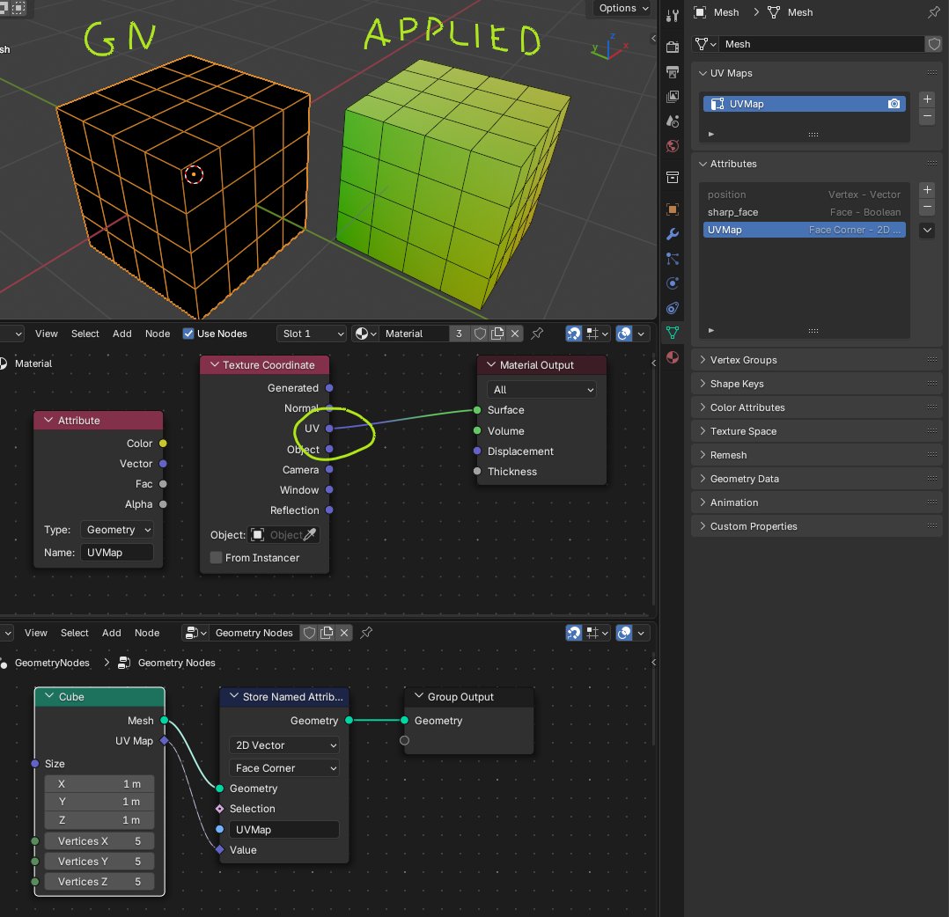Open the Tool properties tab
Image resolution: width=949 pixels, height=917 pixels.
[673, 16]
